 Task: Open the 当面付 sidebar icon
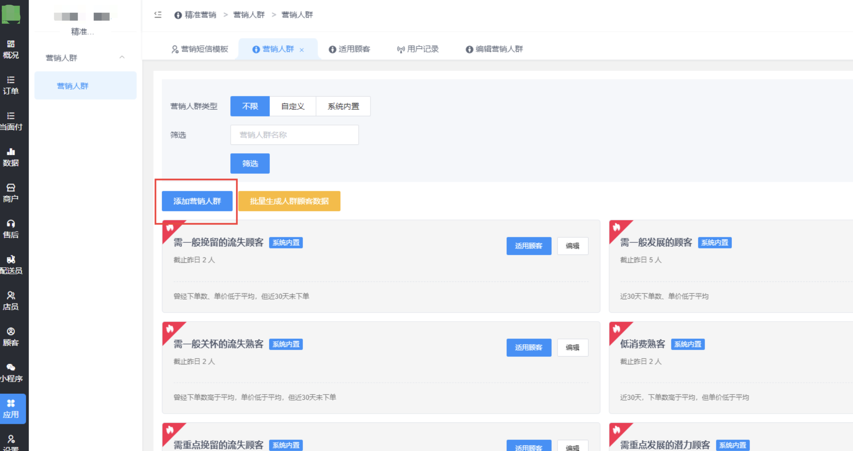(11, 121)
